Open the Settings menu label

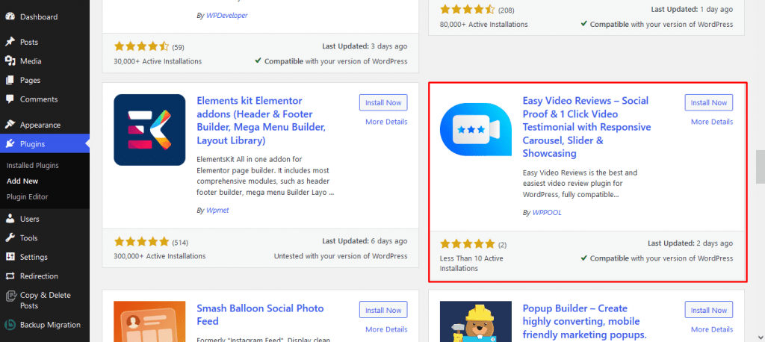point(34,257)
